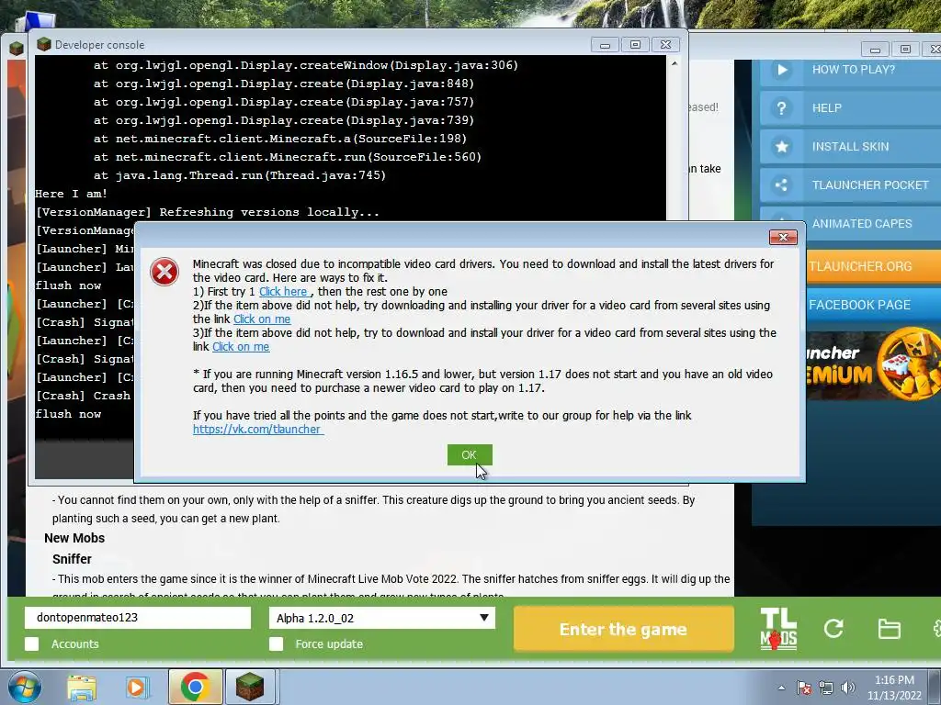
Task: Click the Enter the game button
Action: [x=624, y=629]
